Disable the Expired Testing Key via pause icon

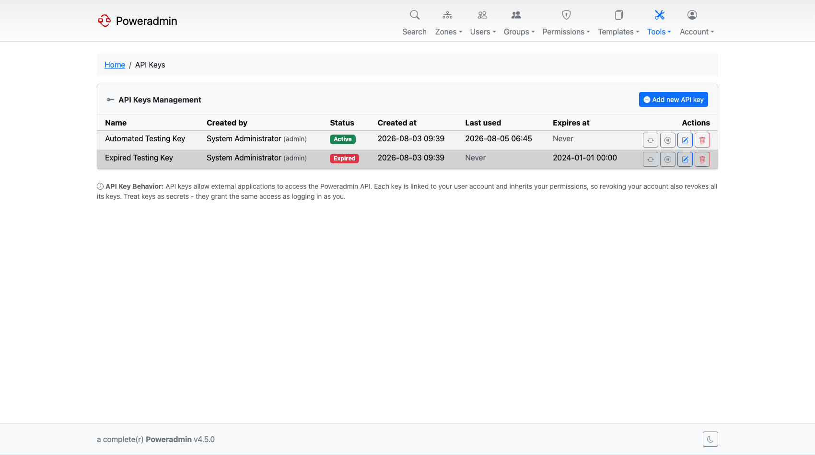pyautogui.click(x=667, y=159)
